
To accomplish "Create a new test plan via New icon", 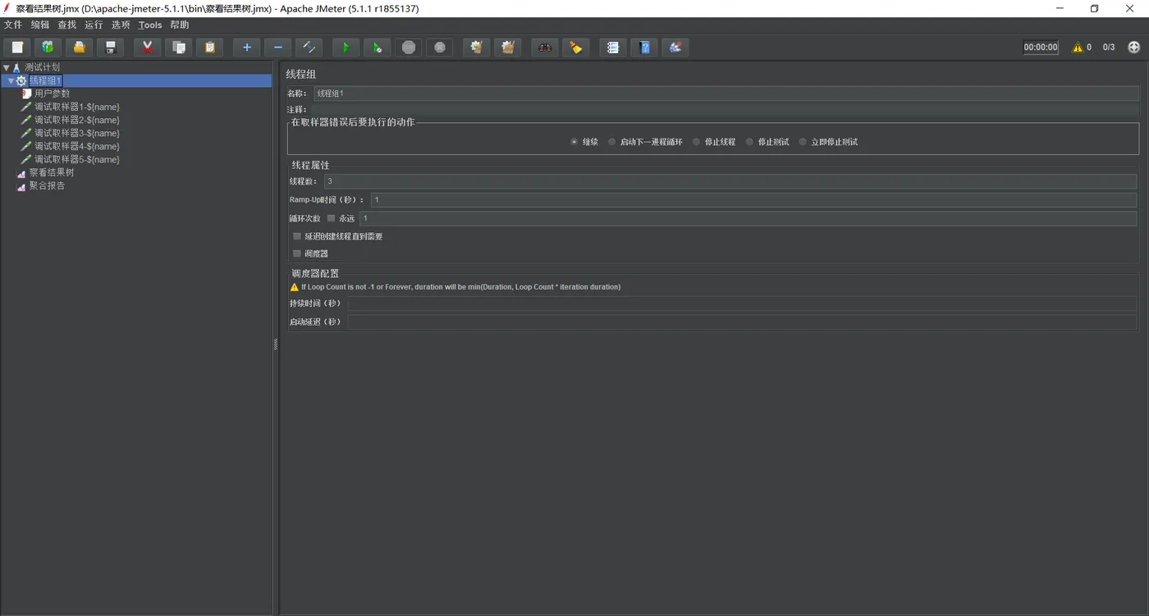I will pos(17,48).
